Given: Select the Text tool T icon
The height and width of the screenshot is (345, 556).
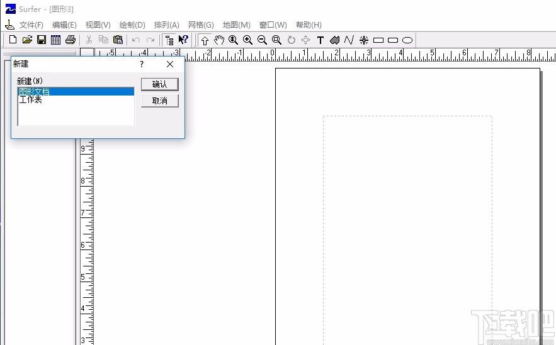Looking at the screenshot, I should [x=321, y=40].
